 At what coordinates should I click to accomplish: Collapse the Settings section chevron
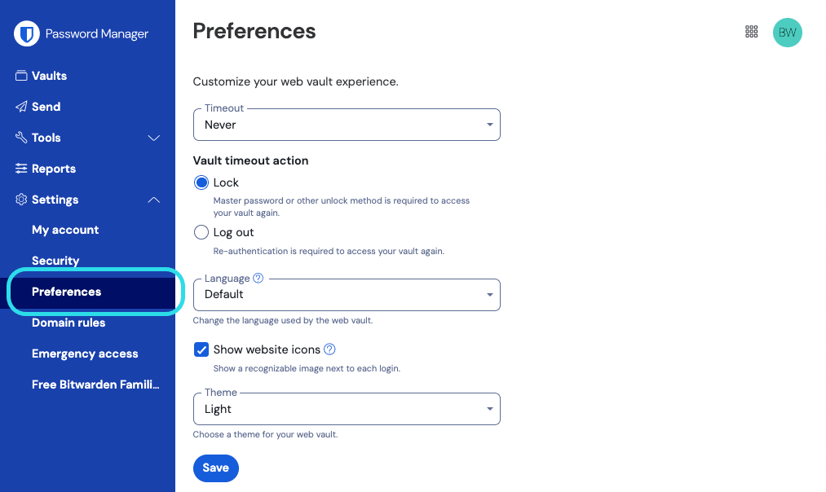[x=153, y=200]
